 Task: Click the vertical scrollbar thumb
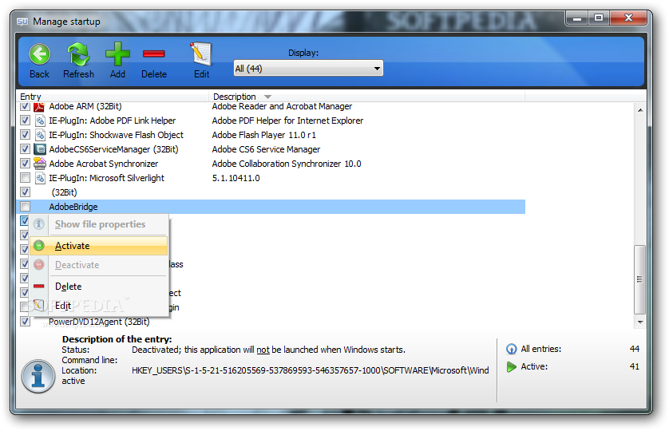pyautogui.click(x=640, y=279)
